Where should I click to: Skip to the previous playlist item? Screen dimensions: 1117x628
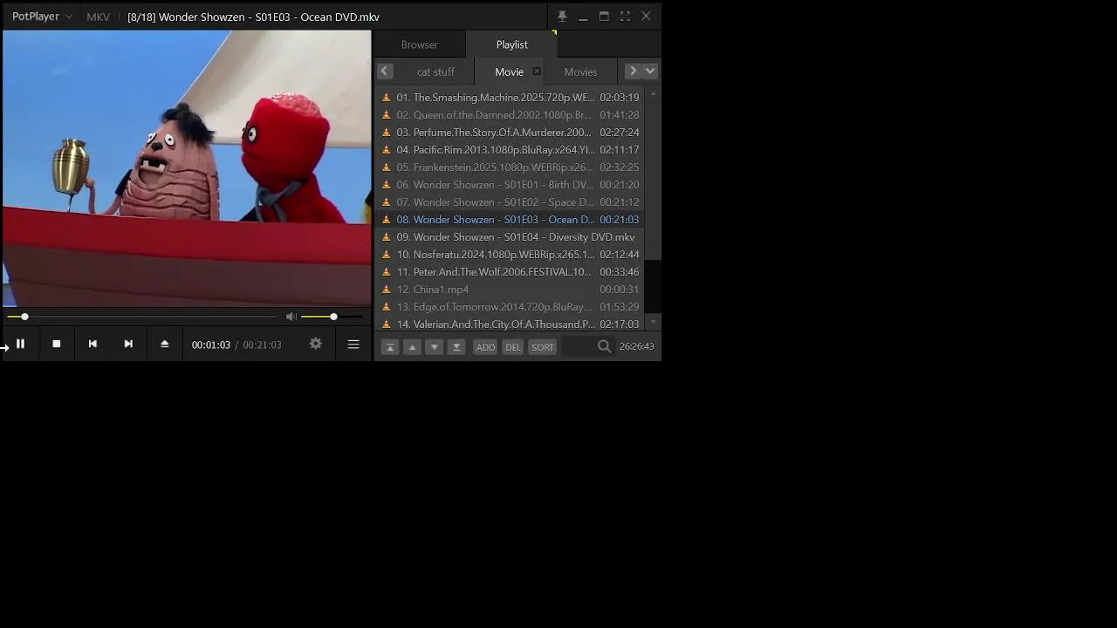93,345
